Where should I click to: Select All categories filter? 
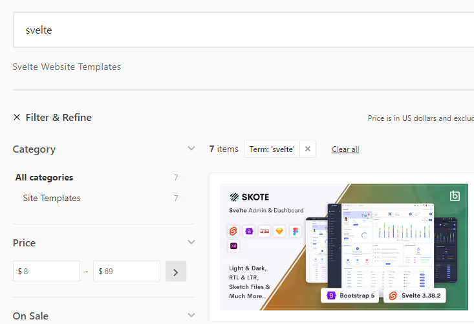click(x=44, y=177)
